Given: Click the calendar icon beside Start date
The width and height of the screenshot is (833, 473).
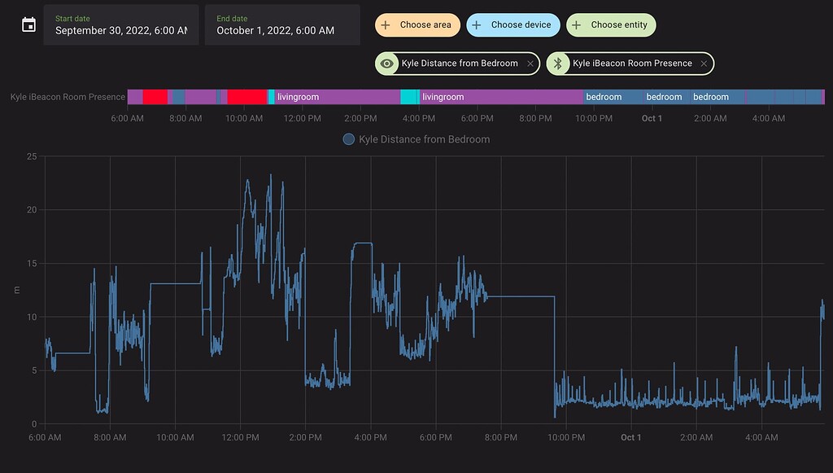Looking at the screenshot, I should click(28, 24).
